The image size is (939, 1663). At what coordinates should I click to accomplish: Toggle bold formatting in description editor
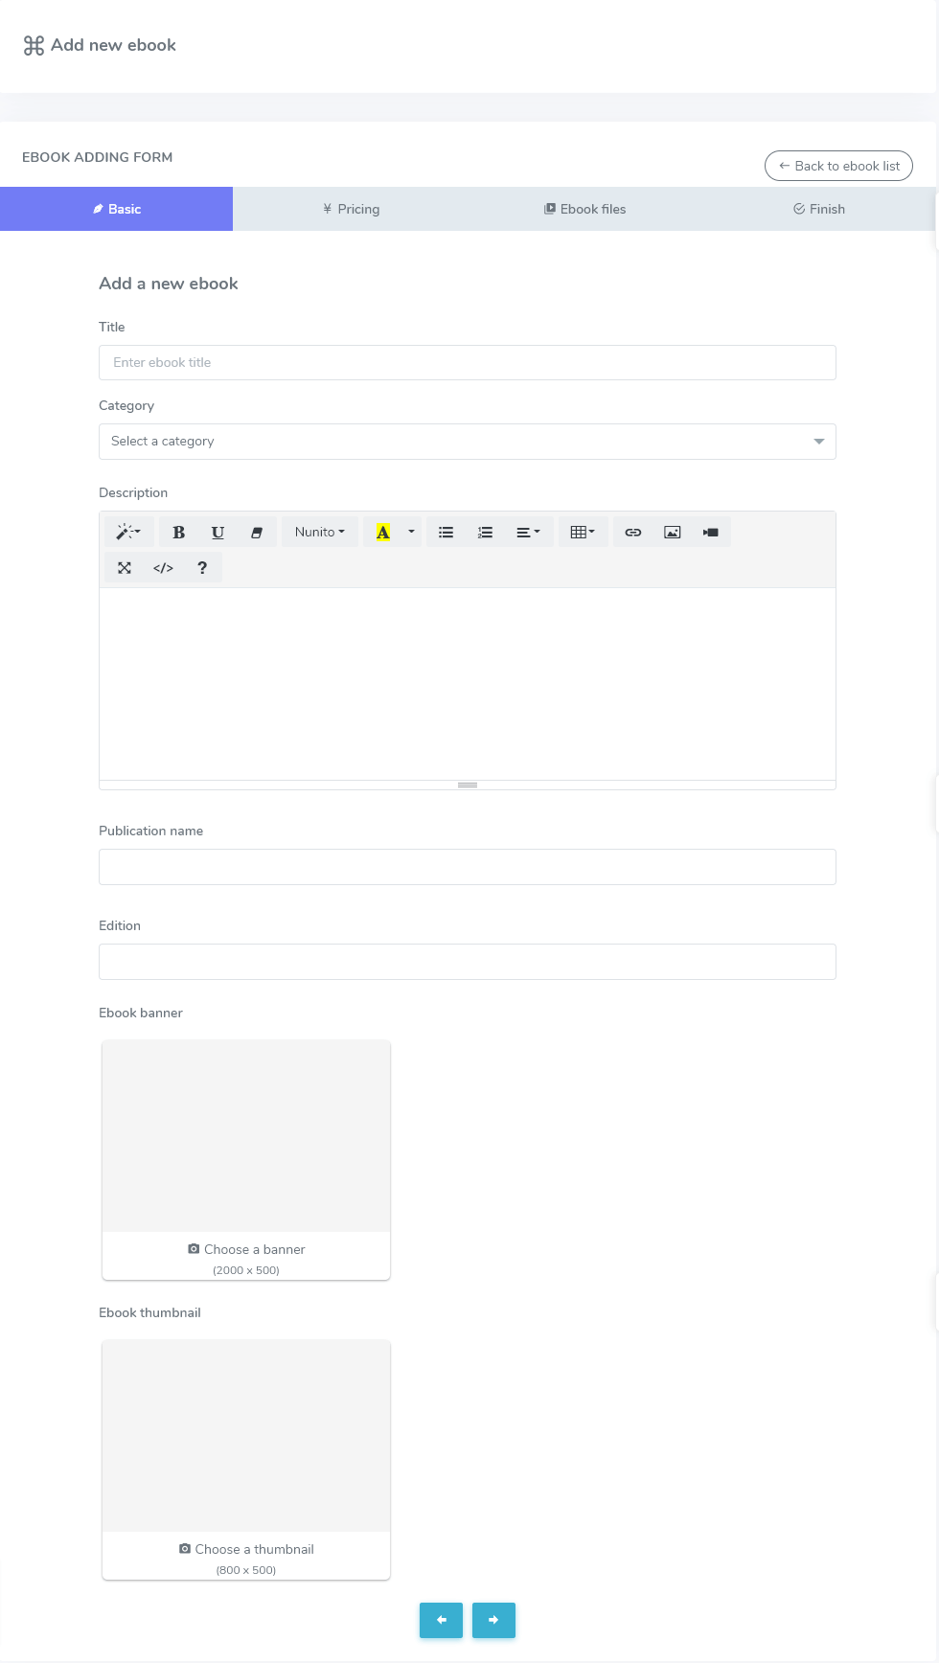tap(178, 533)
